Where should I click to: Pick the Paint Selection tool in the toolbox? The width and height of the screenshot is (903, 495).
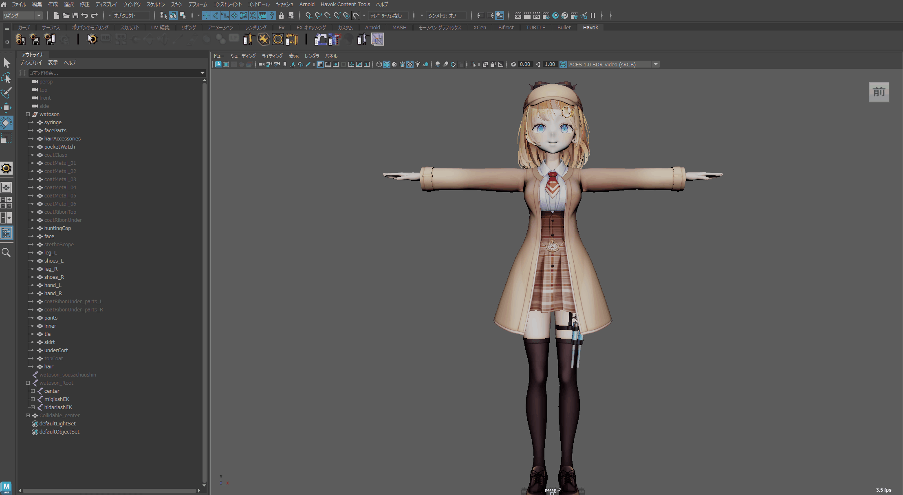click(x=7, y=93)
